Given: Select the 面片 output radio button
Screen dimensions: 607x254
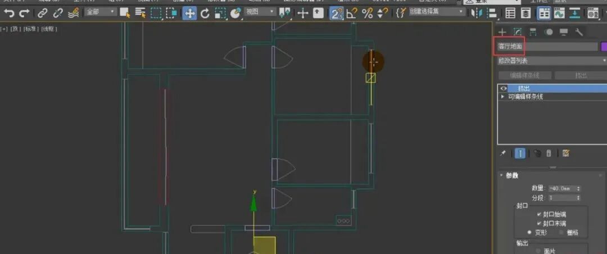Looking at the screenshot, I should click(x=539, y=251).
